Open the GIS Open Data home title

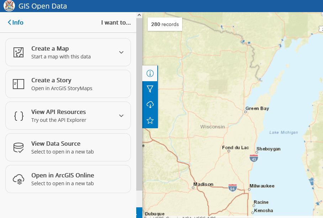coord(43,6)
